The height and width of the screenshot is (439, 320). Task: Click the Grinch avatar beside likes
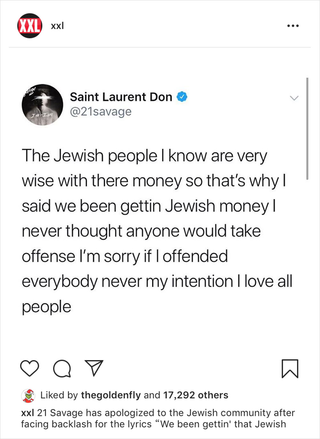28,396
